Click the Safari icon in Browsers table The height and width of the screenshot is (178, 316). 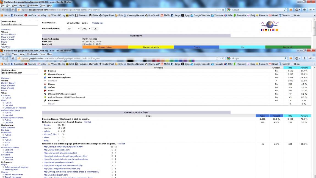(45, 87)
